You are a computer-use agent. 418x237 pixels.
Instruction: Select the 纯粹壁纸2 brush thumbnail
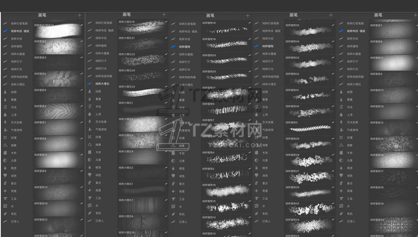(x=59, y=47)
